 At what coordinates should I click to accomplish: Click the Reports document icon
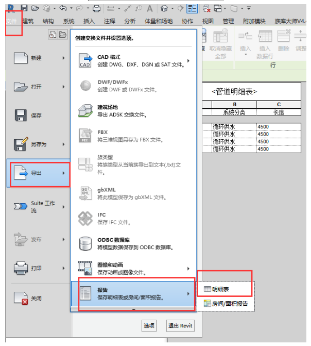pyautogui.click(x=85, y=293)
